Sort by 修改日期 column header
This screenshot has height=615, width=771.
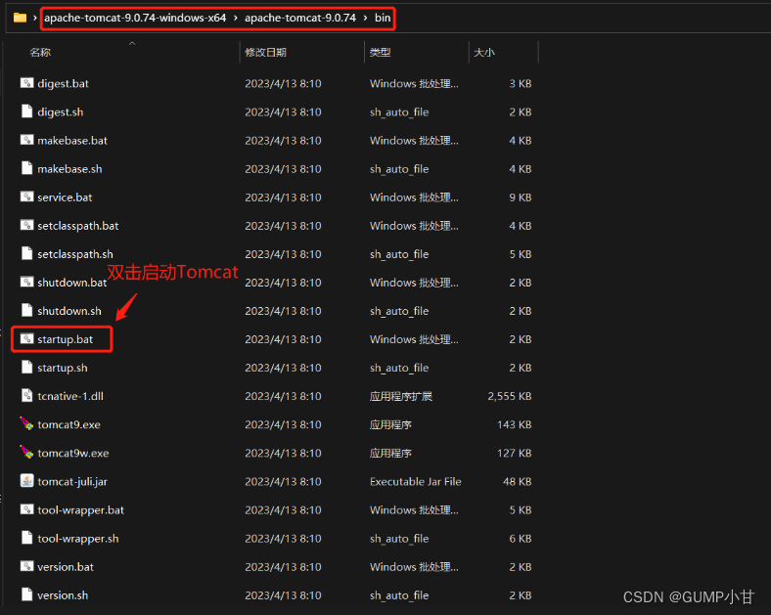[265, 52]
